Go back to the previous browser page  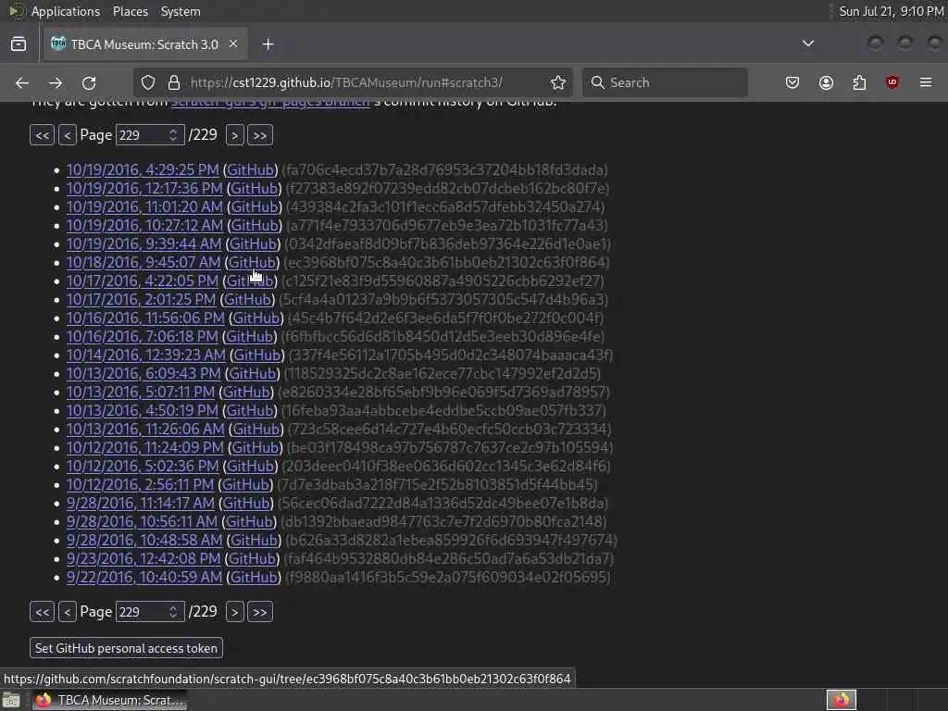pos(22,82)
